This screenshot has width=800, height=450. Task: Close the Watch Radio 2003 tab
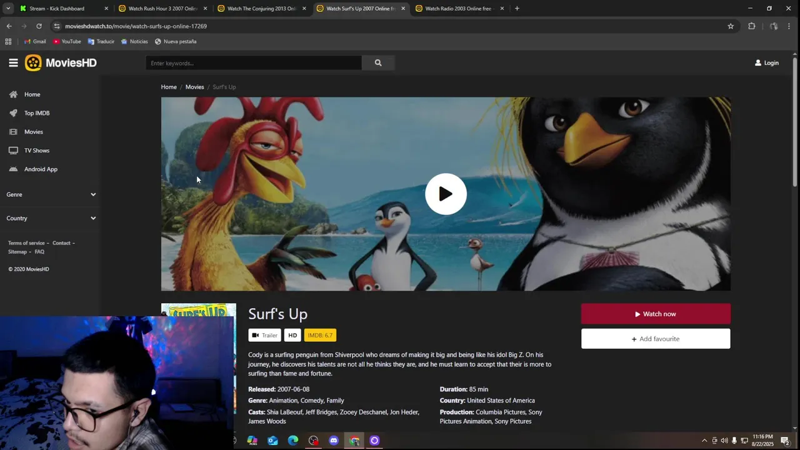pos(502,9)
